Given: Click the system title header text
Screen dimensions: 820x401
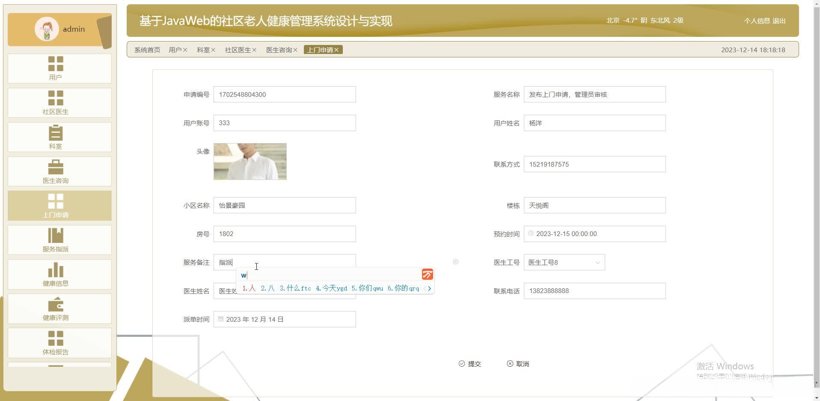Looking at the screenshot, I should coord(266,21).
